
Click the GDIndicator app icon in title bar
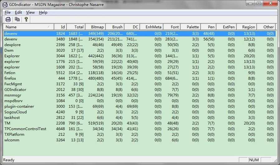tap(5, 5)
